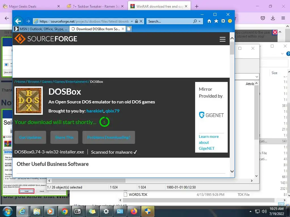Open Internet Explorer Tools gear
This screenshot has width=290, height=217.
click(223, 21)
